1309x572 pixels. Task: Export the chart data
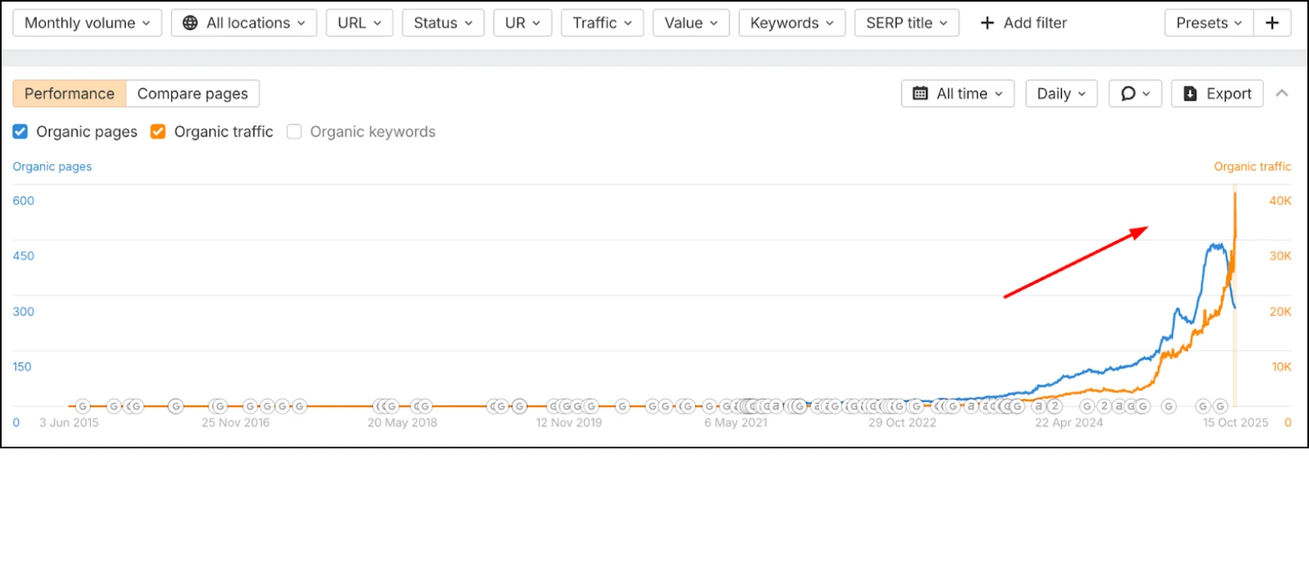point(1217,93)
